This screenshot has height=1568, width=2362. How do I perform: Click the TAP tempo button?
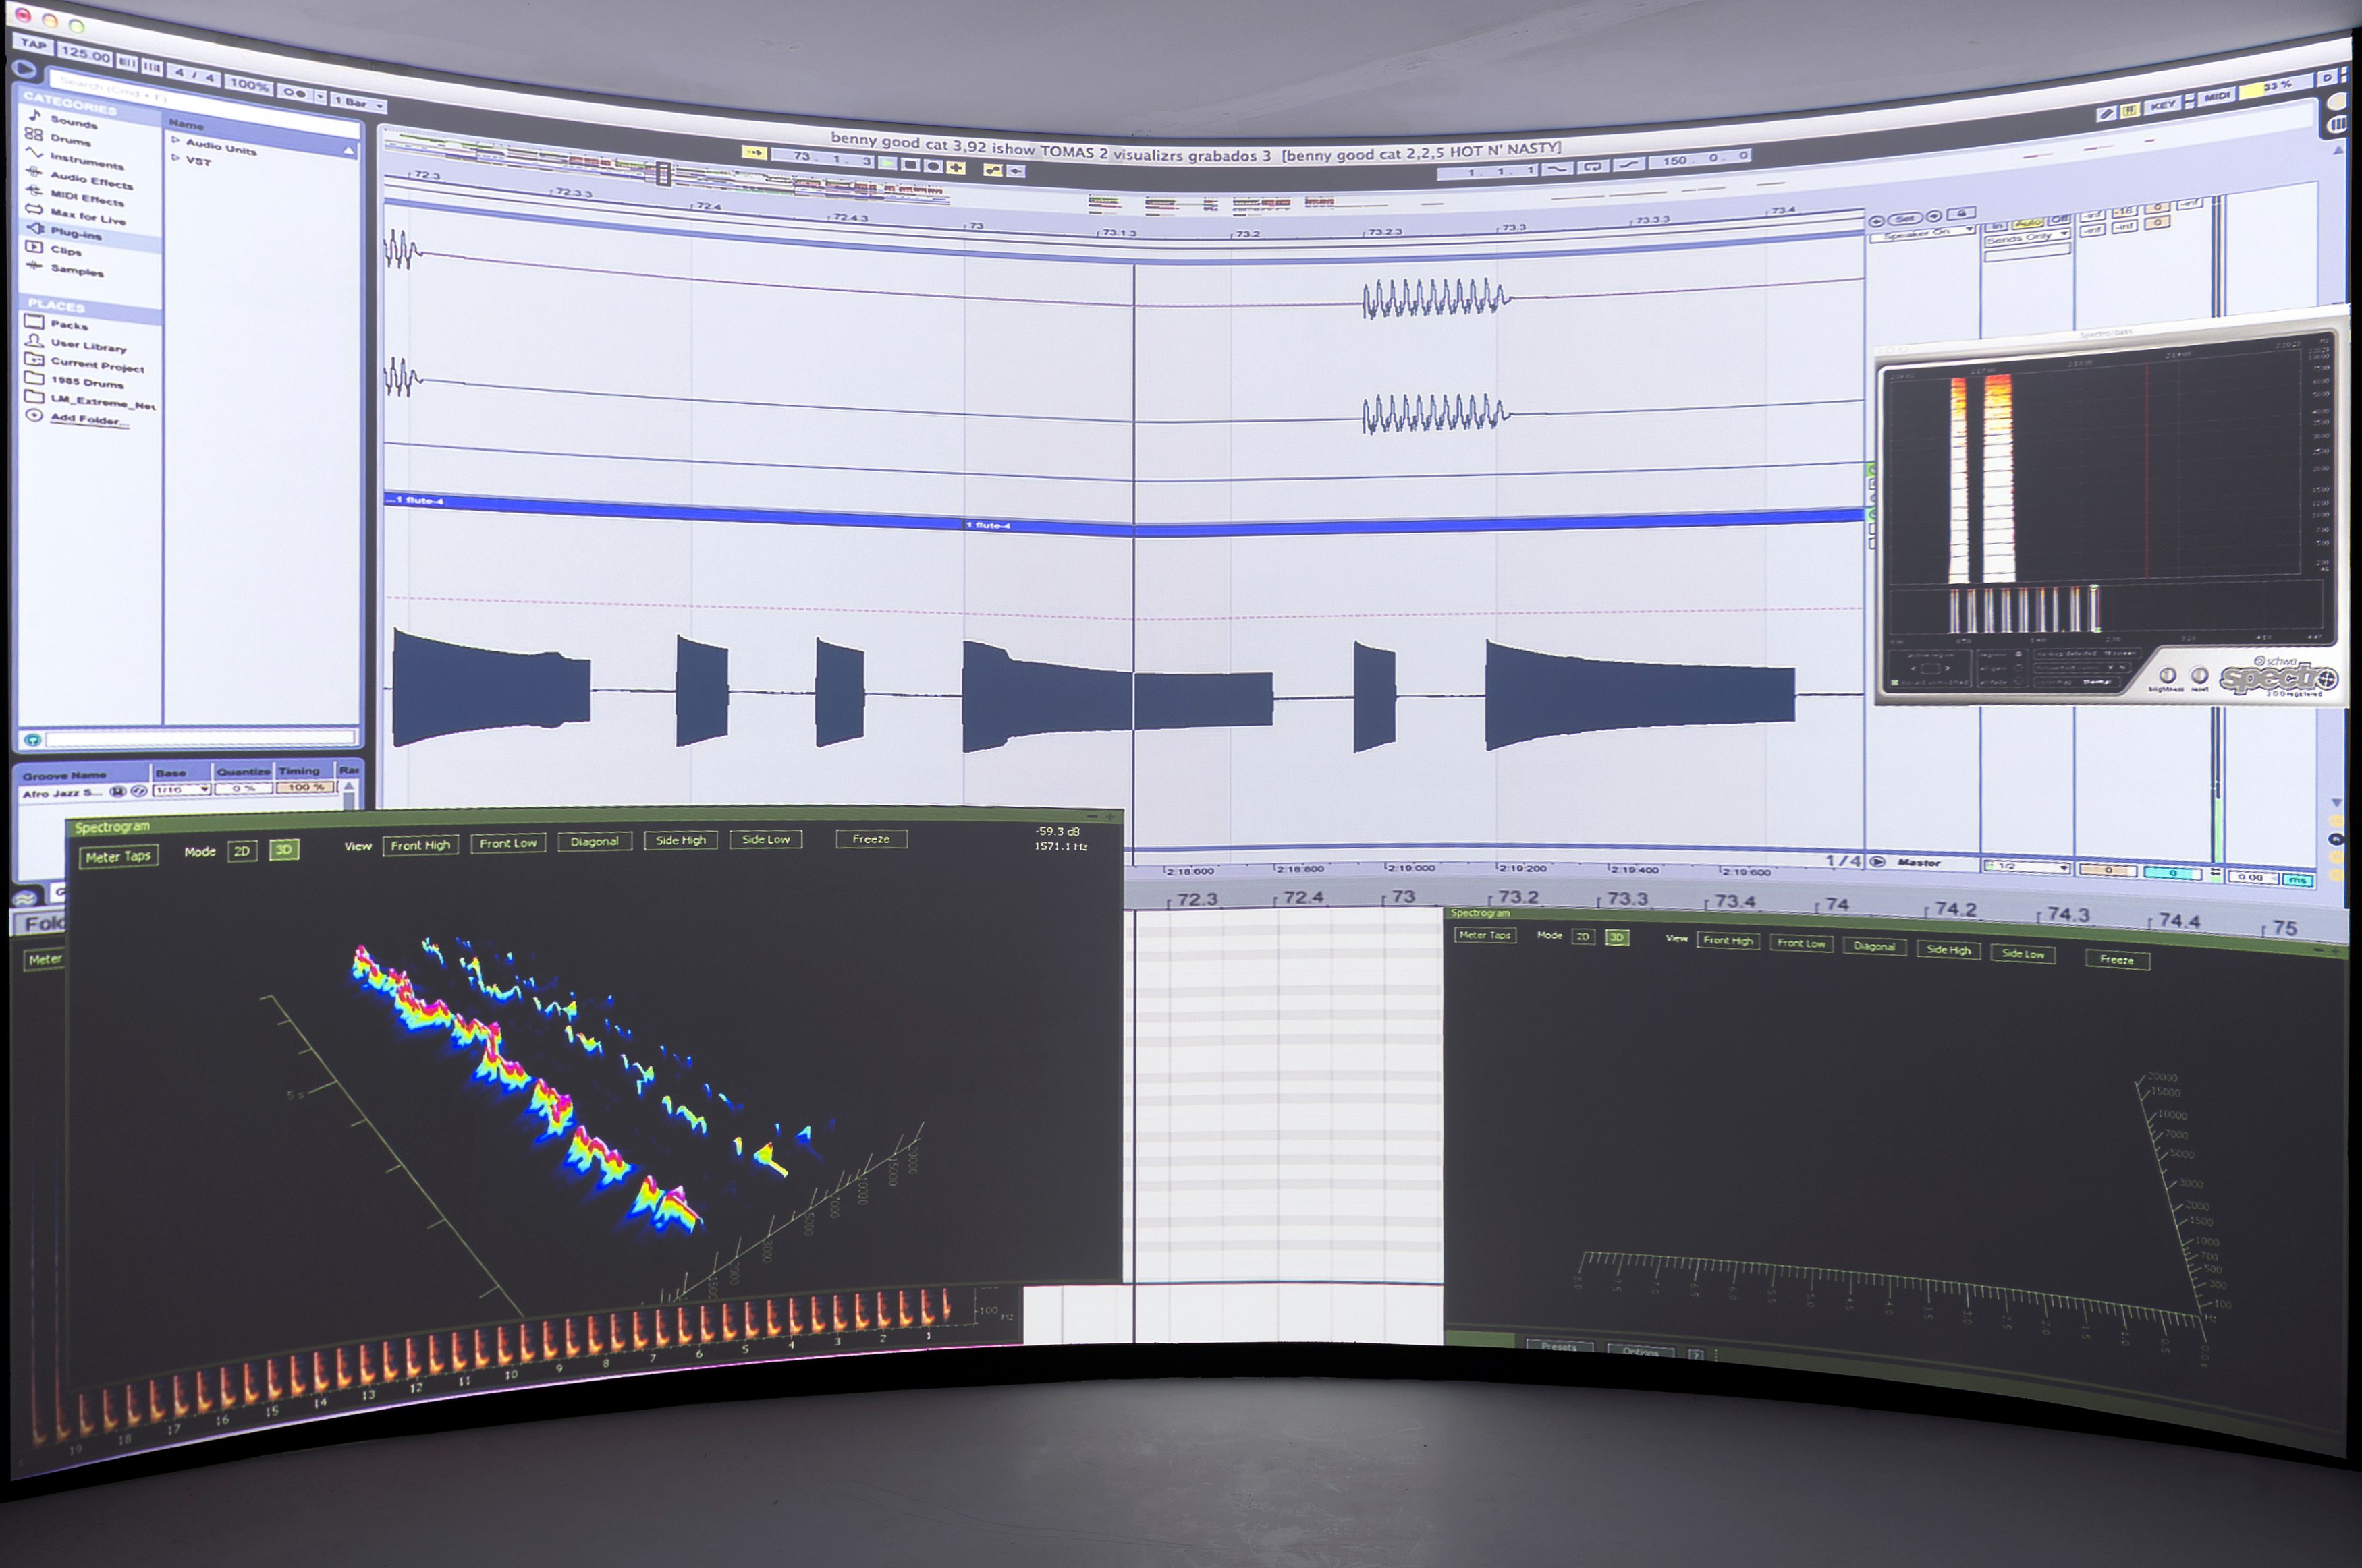pyautogui.click(x=34, y=43)
